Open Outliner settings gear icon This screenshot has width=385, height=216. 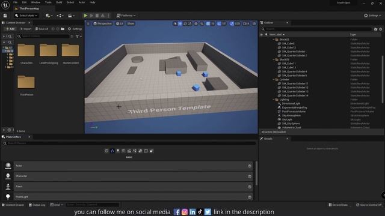[x=381, y=29]
